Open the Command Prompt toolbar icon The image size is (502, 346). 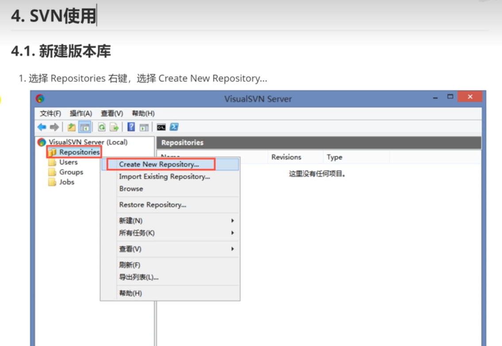(161, 127)
